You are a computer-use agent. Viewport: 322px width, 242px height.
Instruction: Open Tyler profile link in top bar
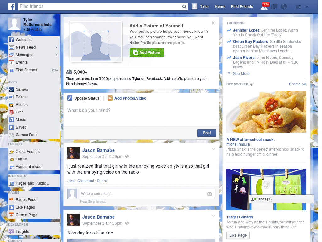[x=204, y=7]
